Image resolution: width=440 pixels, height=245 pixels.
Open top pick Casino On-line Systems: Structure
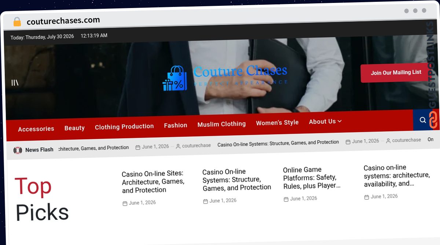click(237, 180)
